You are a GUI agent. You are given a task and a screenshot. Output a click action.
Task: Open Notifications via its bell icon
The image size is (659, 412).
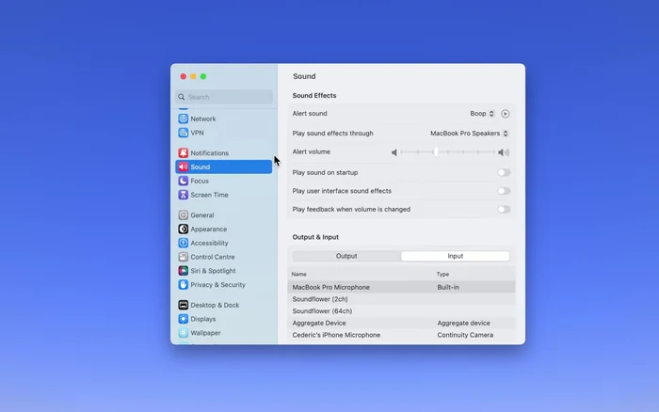[184, 153]
